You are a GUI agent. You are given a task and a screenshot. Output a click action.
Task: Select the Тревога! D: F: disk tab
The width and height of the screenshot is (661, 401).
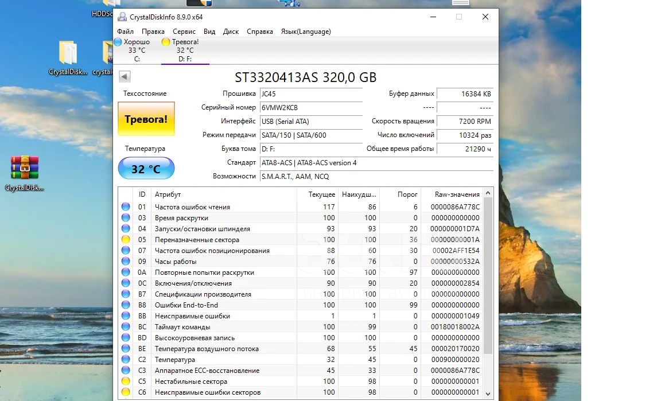coord(185,50)
